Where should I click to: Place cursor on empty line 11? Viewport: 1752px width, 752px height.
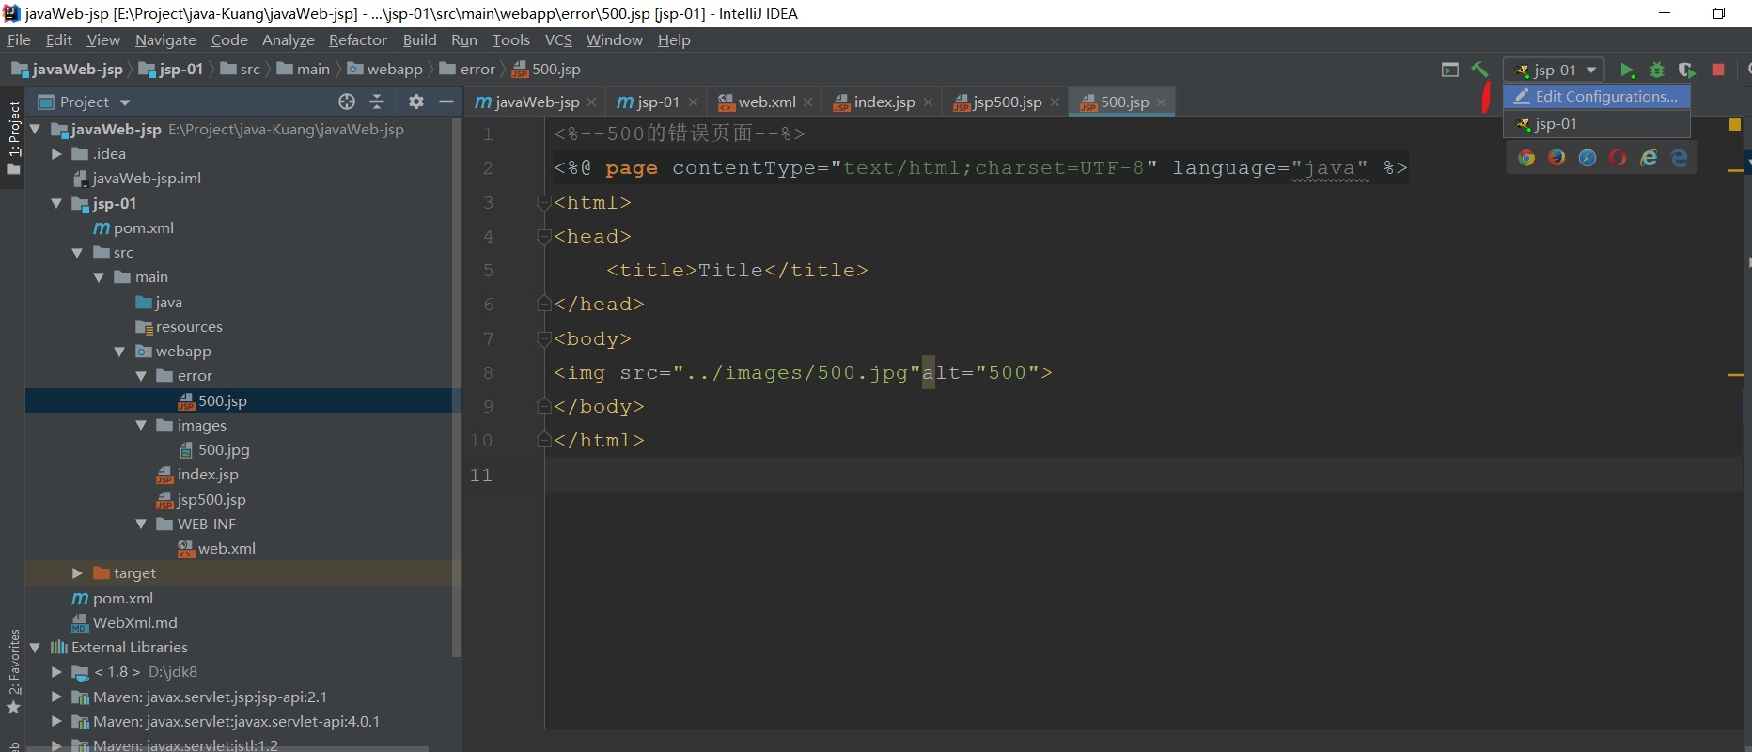click(1142, 475)
